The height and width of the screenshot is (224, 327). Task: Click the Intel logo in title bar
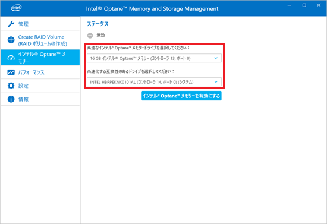click(x=16, y=8)
